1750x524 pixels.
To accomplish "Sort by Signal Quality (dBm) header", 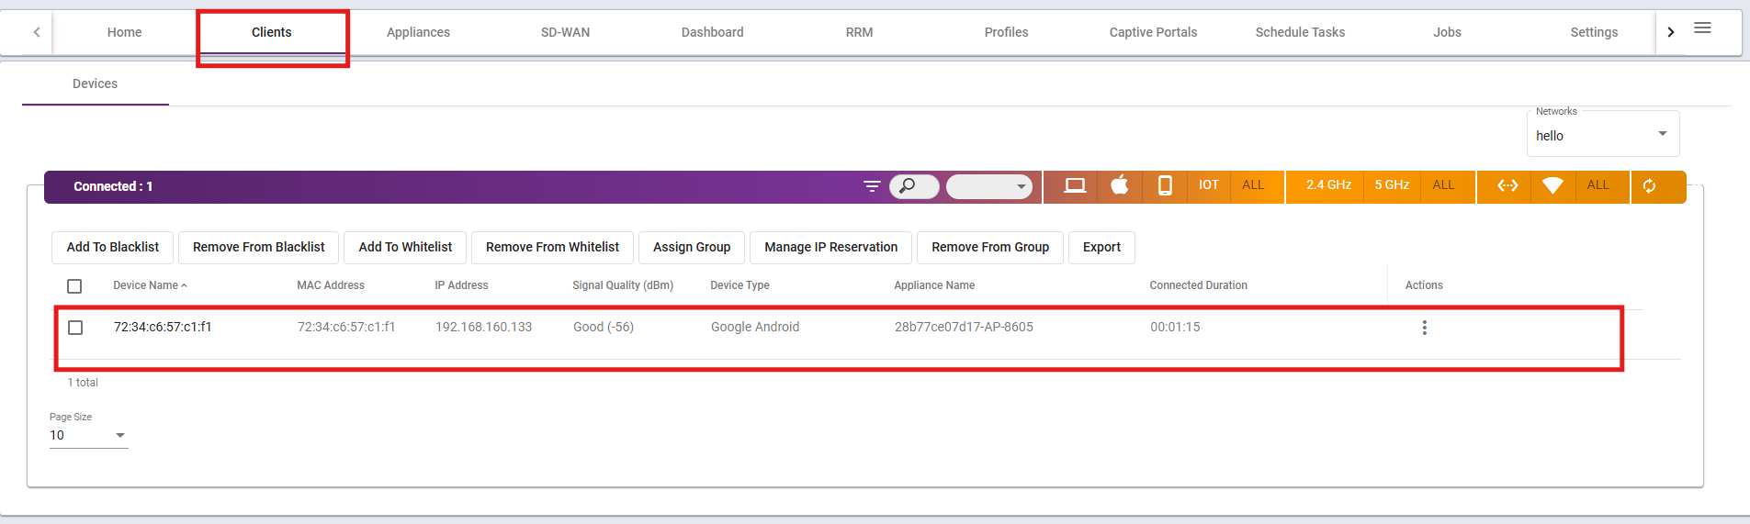I will (x=623, y=285).
